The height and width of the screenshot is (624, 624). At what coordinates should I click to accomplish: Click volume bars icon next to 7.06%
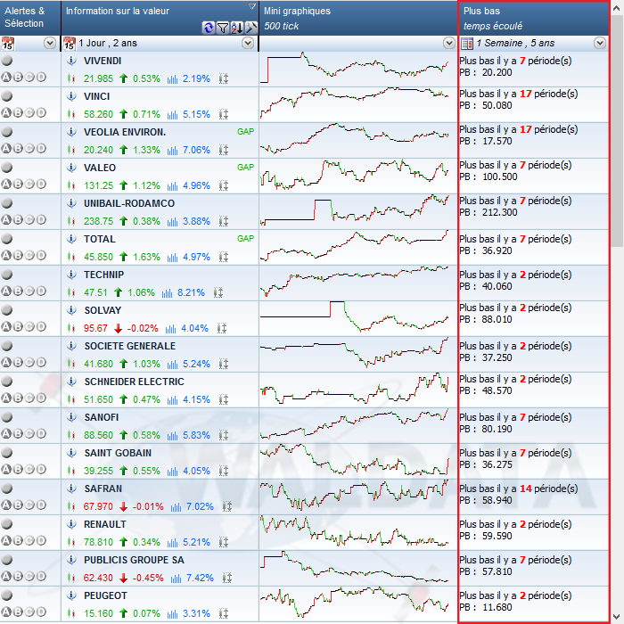tap(172, 150)
